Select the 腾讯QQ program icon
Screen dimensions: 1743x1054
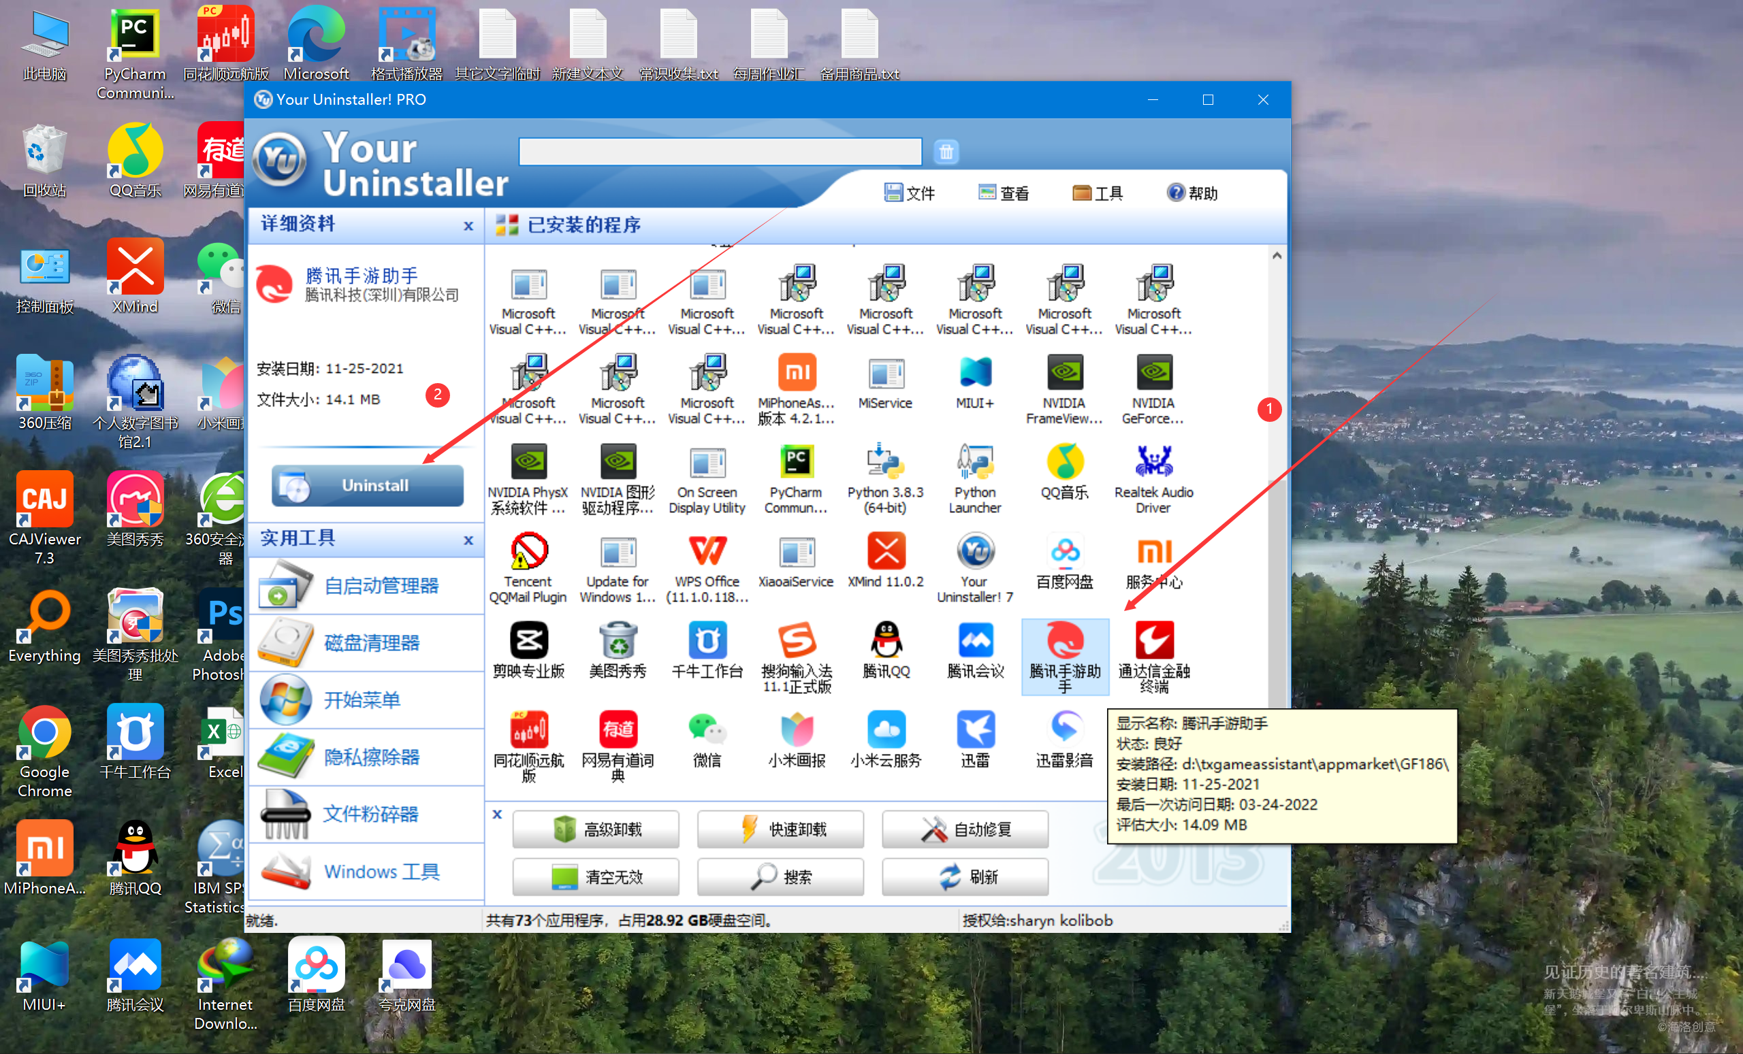[886, 641]
